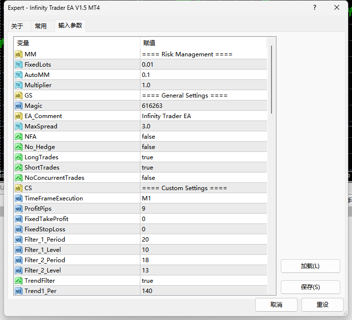Click the string icon beside CS

coord(19,188)
